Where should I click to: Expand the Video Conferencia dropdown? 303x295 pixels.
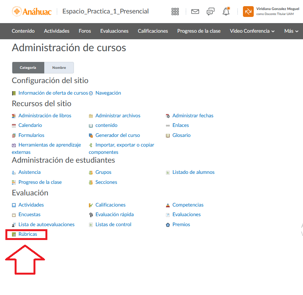pyautogui.click(x=252, y=31)
